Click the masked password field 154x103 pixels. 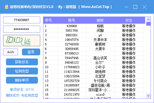click(x=22, y=29)
